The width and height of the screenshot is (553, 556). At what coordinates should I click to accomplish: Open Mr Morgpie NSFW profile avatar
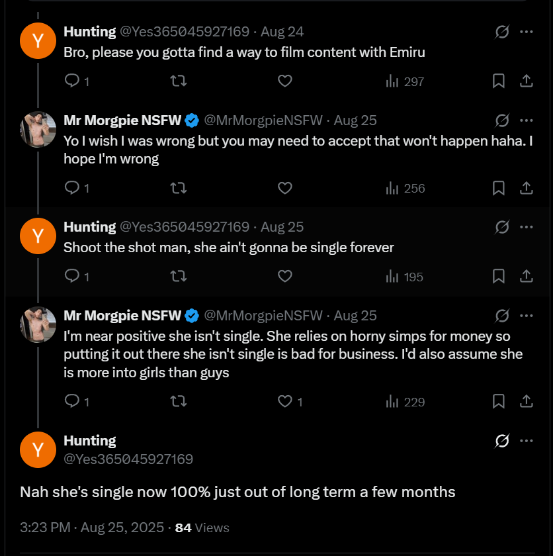coord(38,128)
